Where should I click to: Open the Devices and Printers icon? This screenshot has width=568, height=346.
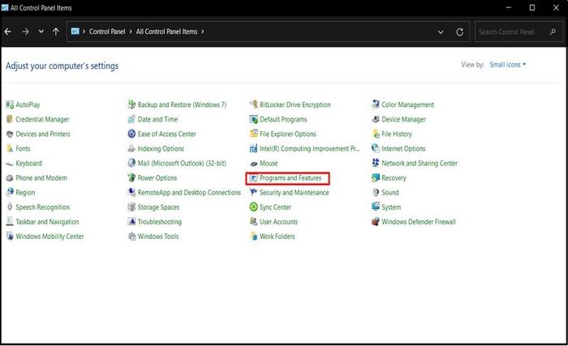pos(10,134)
